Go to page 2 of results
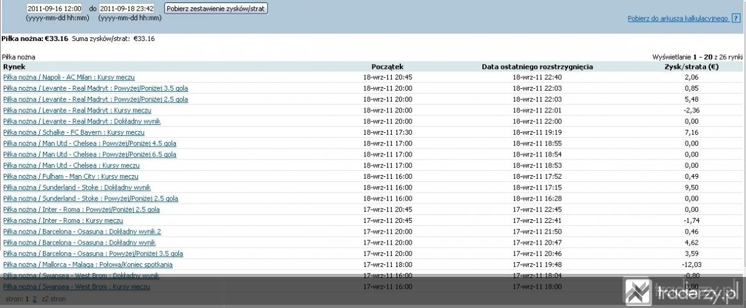Screen dimensions: 746x308 click(x=34, y=299)
